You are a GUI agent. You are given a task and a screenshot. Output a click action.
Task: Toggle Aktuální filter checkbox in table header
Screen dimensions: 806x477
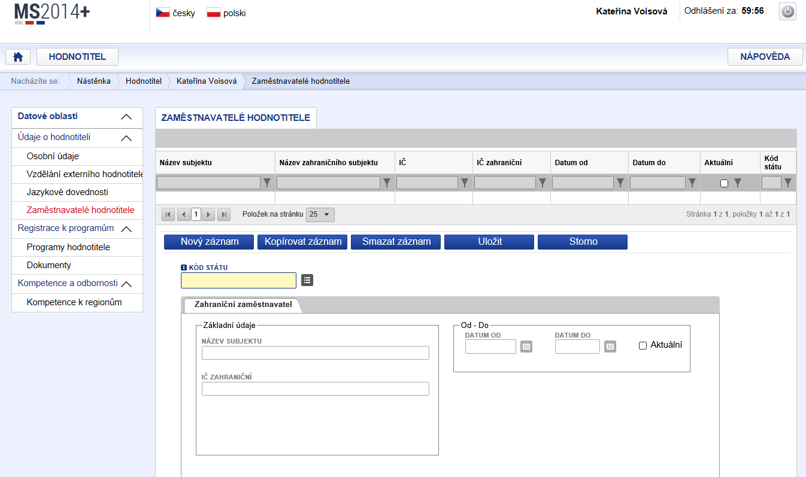(725, 184)
